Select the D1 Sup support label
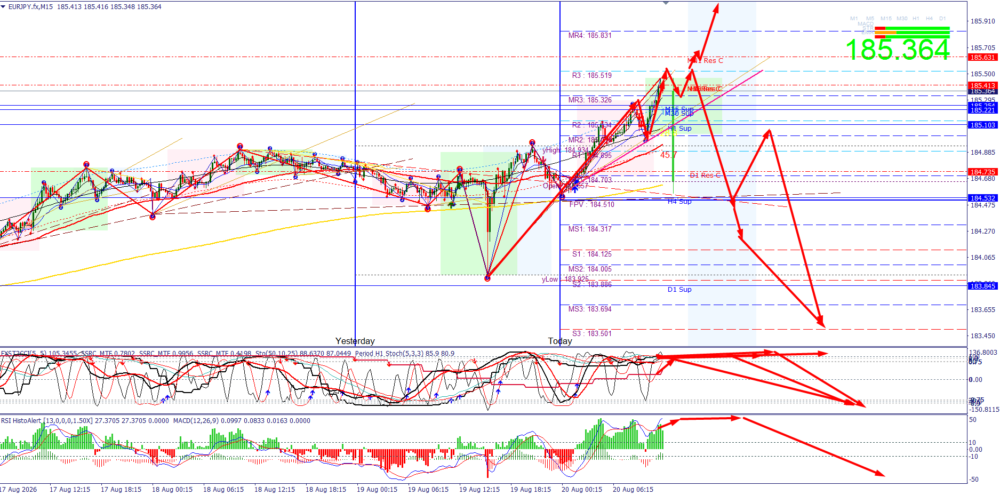 point(679,290)
